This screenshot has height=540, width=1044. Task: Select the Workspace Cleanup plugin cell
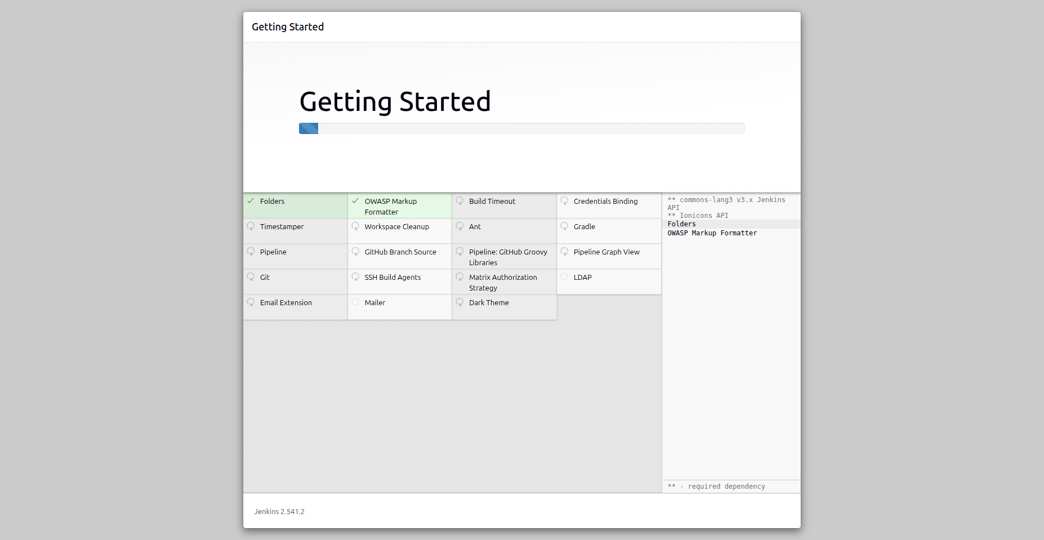(399, 231)
